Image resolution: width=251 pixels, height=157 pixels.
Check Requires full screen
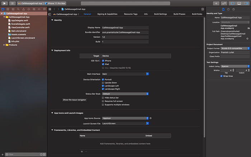click(x=103, y=101)
